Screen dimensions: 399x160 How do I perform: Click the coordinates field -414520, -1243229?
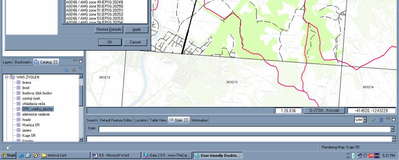click(371, 110)
